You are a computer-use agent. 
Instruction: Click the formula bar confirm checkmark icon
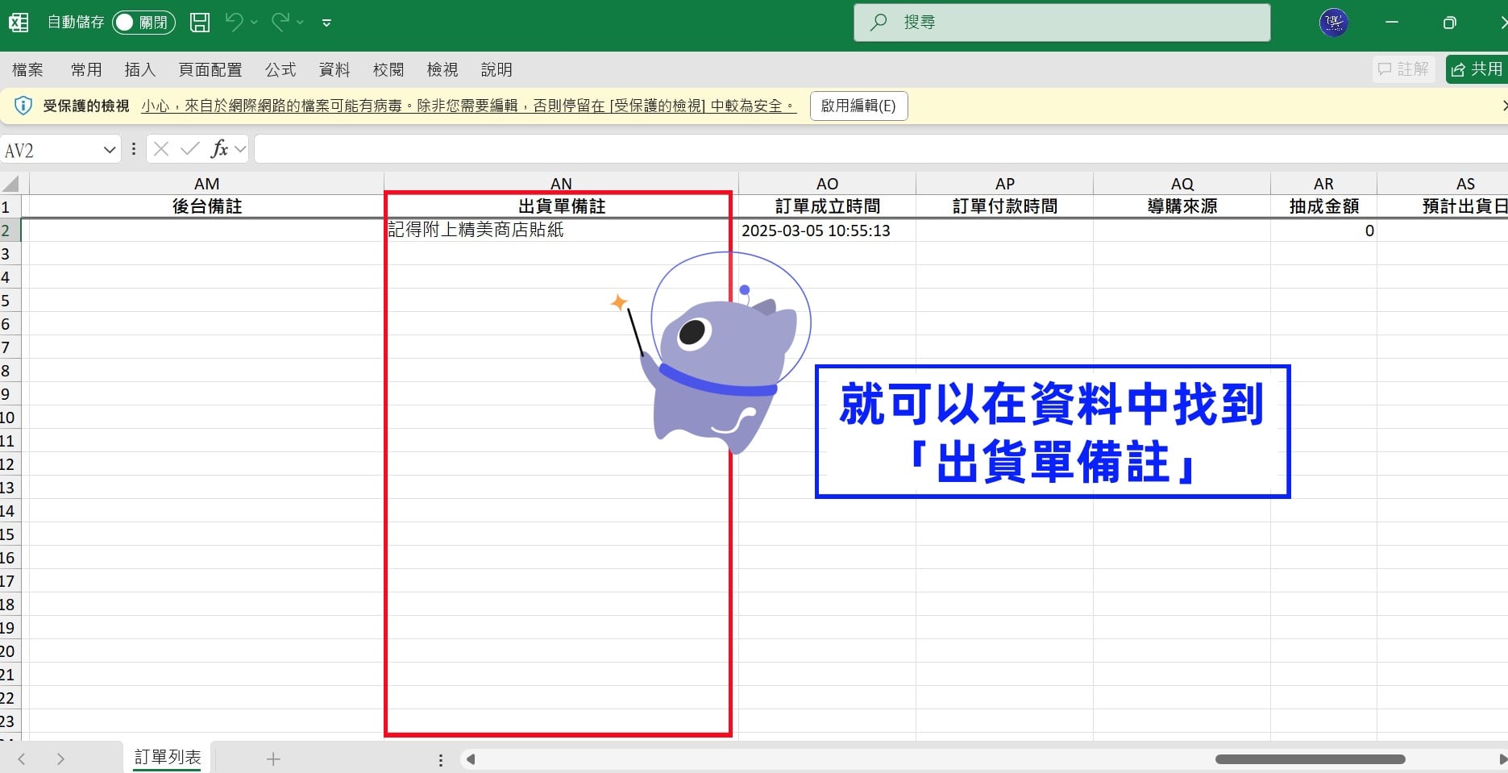pyautogui.click(x=190, y=149)
